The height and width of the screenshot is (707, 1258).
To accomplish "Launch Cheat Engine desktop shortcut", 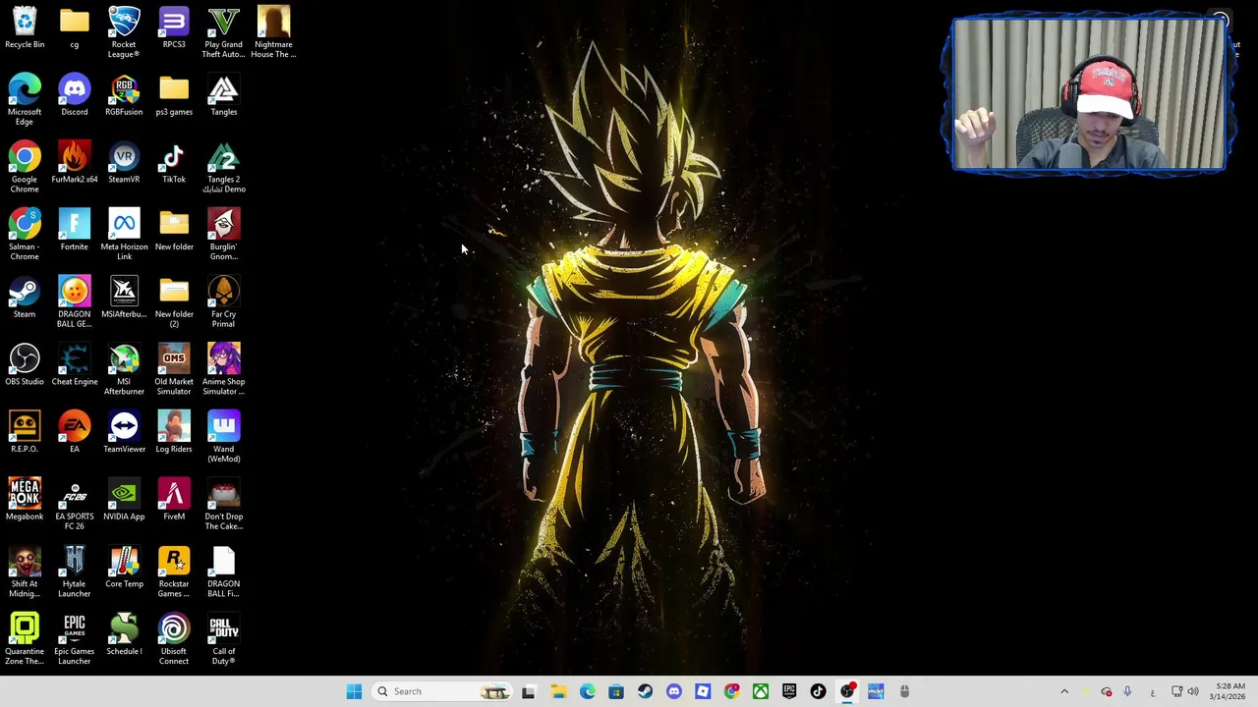I will coord(74,364).
